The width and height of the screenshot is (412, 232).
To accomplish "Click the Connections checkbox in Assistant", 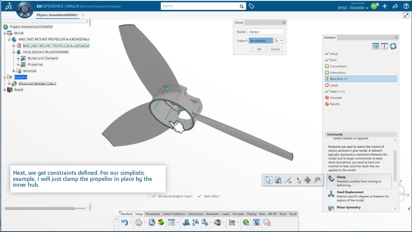I will tap(327, 66).
